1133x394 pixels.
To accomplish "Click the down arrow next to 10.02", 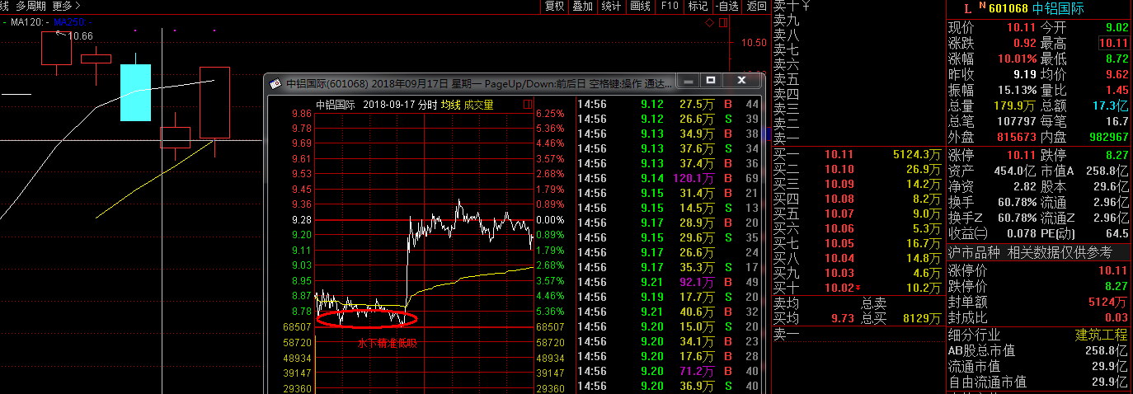I will [859, 288].
